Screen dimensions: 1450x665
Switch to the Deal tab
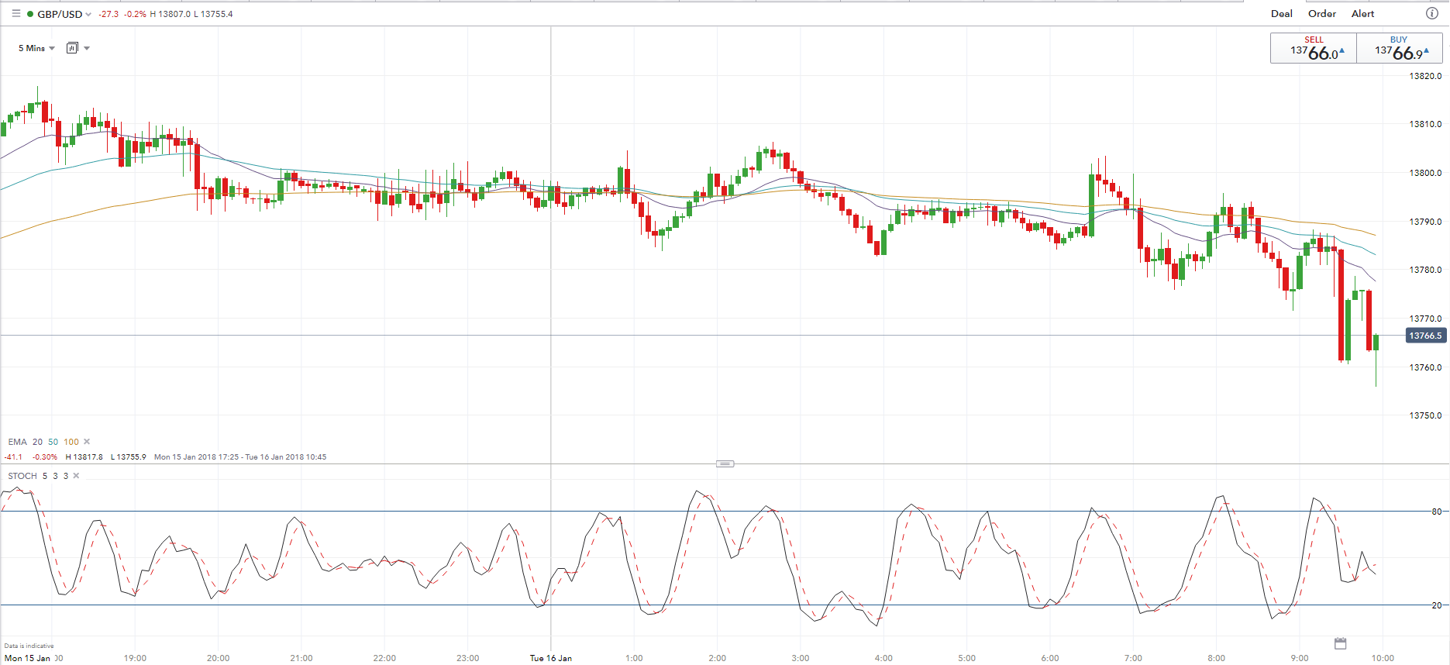pyautogui.click(x=1282, y=13)
